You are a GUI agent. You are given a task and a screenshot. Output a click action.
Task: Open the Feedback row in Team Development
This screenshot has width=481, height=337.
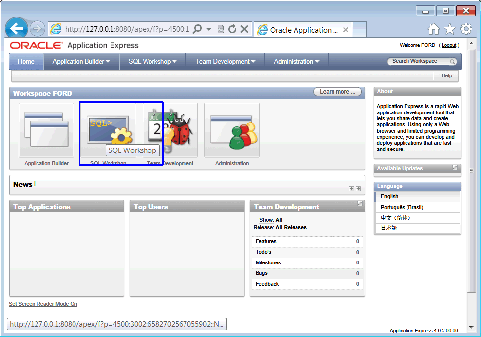pos(307,284)
